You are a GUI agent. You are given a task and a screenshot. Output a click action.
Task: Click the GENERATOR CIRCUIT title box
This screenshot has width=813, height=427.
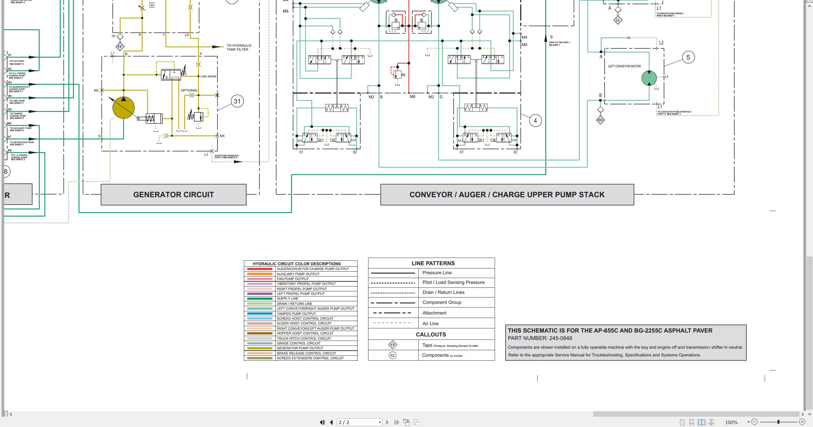(174, 195)
